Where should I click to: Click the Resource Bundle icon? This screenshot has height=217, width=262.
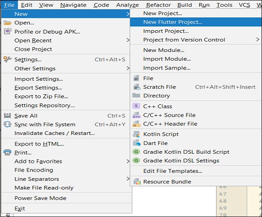tap(136, 182)
